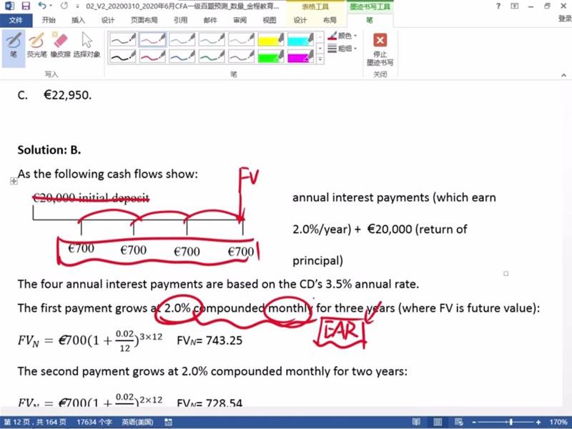The width and height of the screenshot is (572, 429).
Task: Select the Highlighter (荧光笔) tool
Action: (x=37, y=45)
